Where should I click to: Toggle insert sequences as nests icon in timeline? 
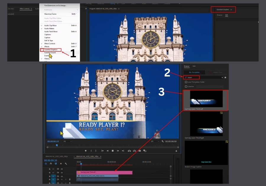point(46,164)
